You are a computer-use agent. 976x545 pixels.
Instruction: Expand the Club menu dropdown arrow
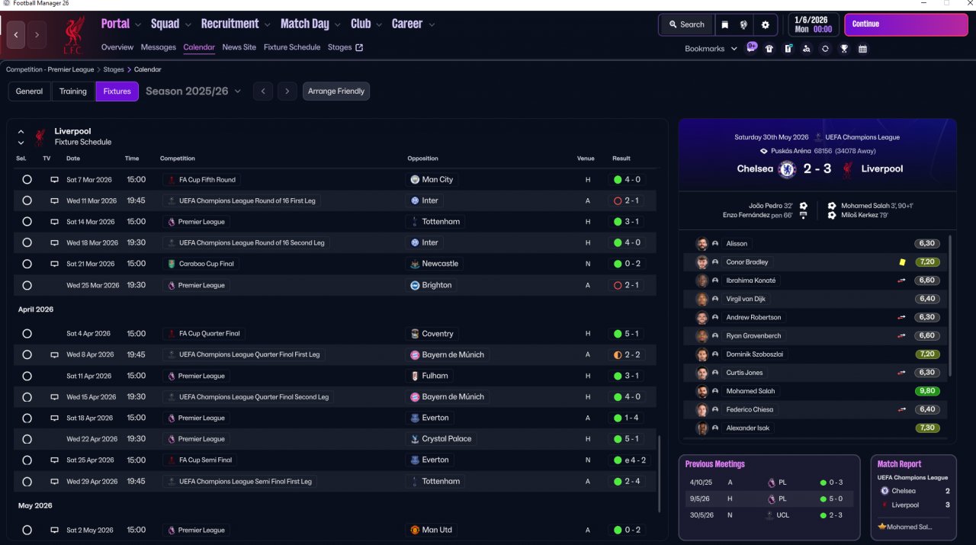click(378, 25)
